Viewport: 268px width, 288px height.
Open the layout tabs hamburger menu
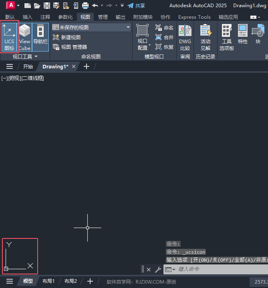point(10,281)
